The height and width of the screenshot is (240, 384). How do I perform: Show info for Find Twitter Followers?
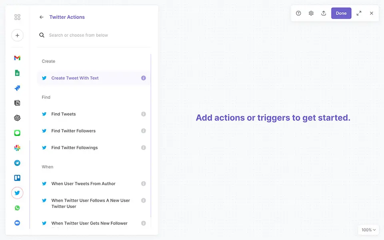pos(144,131)
